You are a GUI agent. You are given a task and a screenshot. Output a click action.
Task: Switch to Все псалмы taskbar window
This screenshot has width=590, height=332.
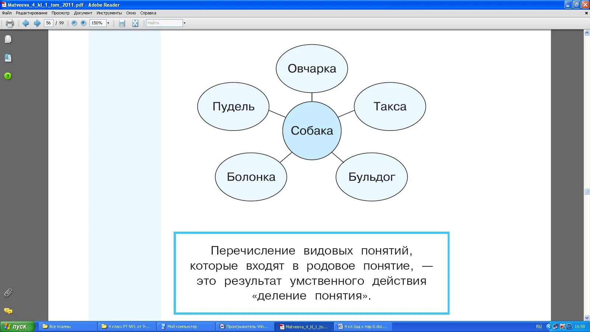[x=68, y=326]
